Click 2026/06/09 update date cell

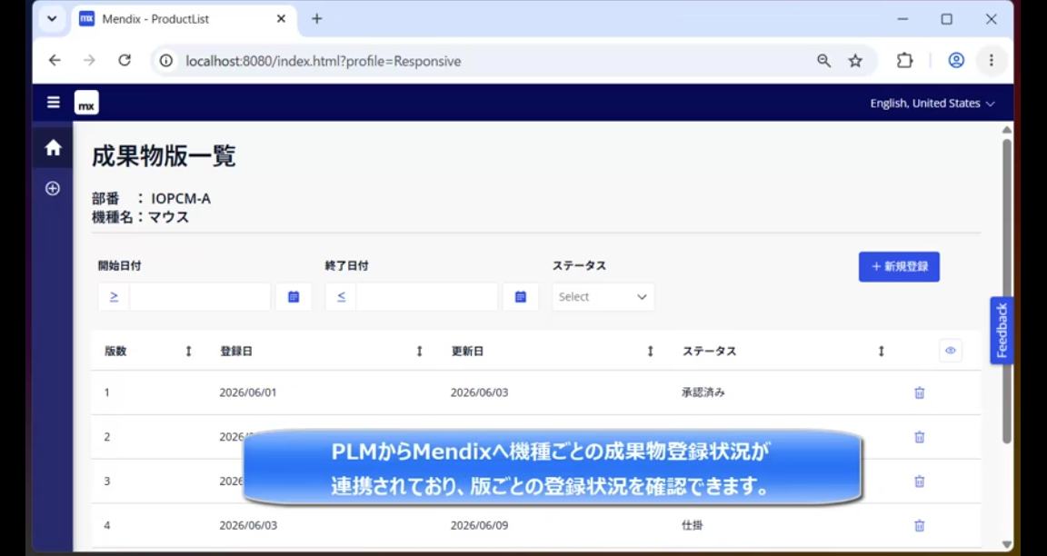click(x=479, y=525)
